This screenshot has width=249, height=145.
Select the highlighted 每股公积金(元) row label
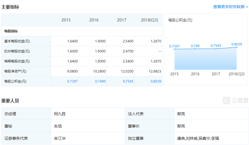pos(15,81)
